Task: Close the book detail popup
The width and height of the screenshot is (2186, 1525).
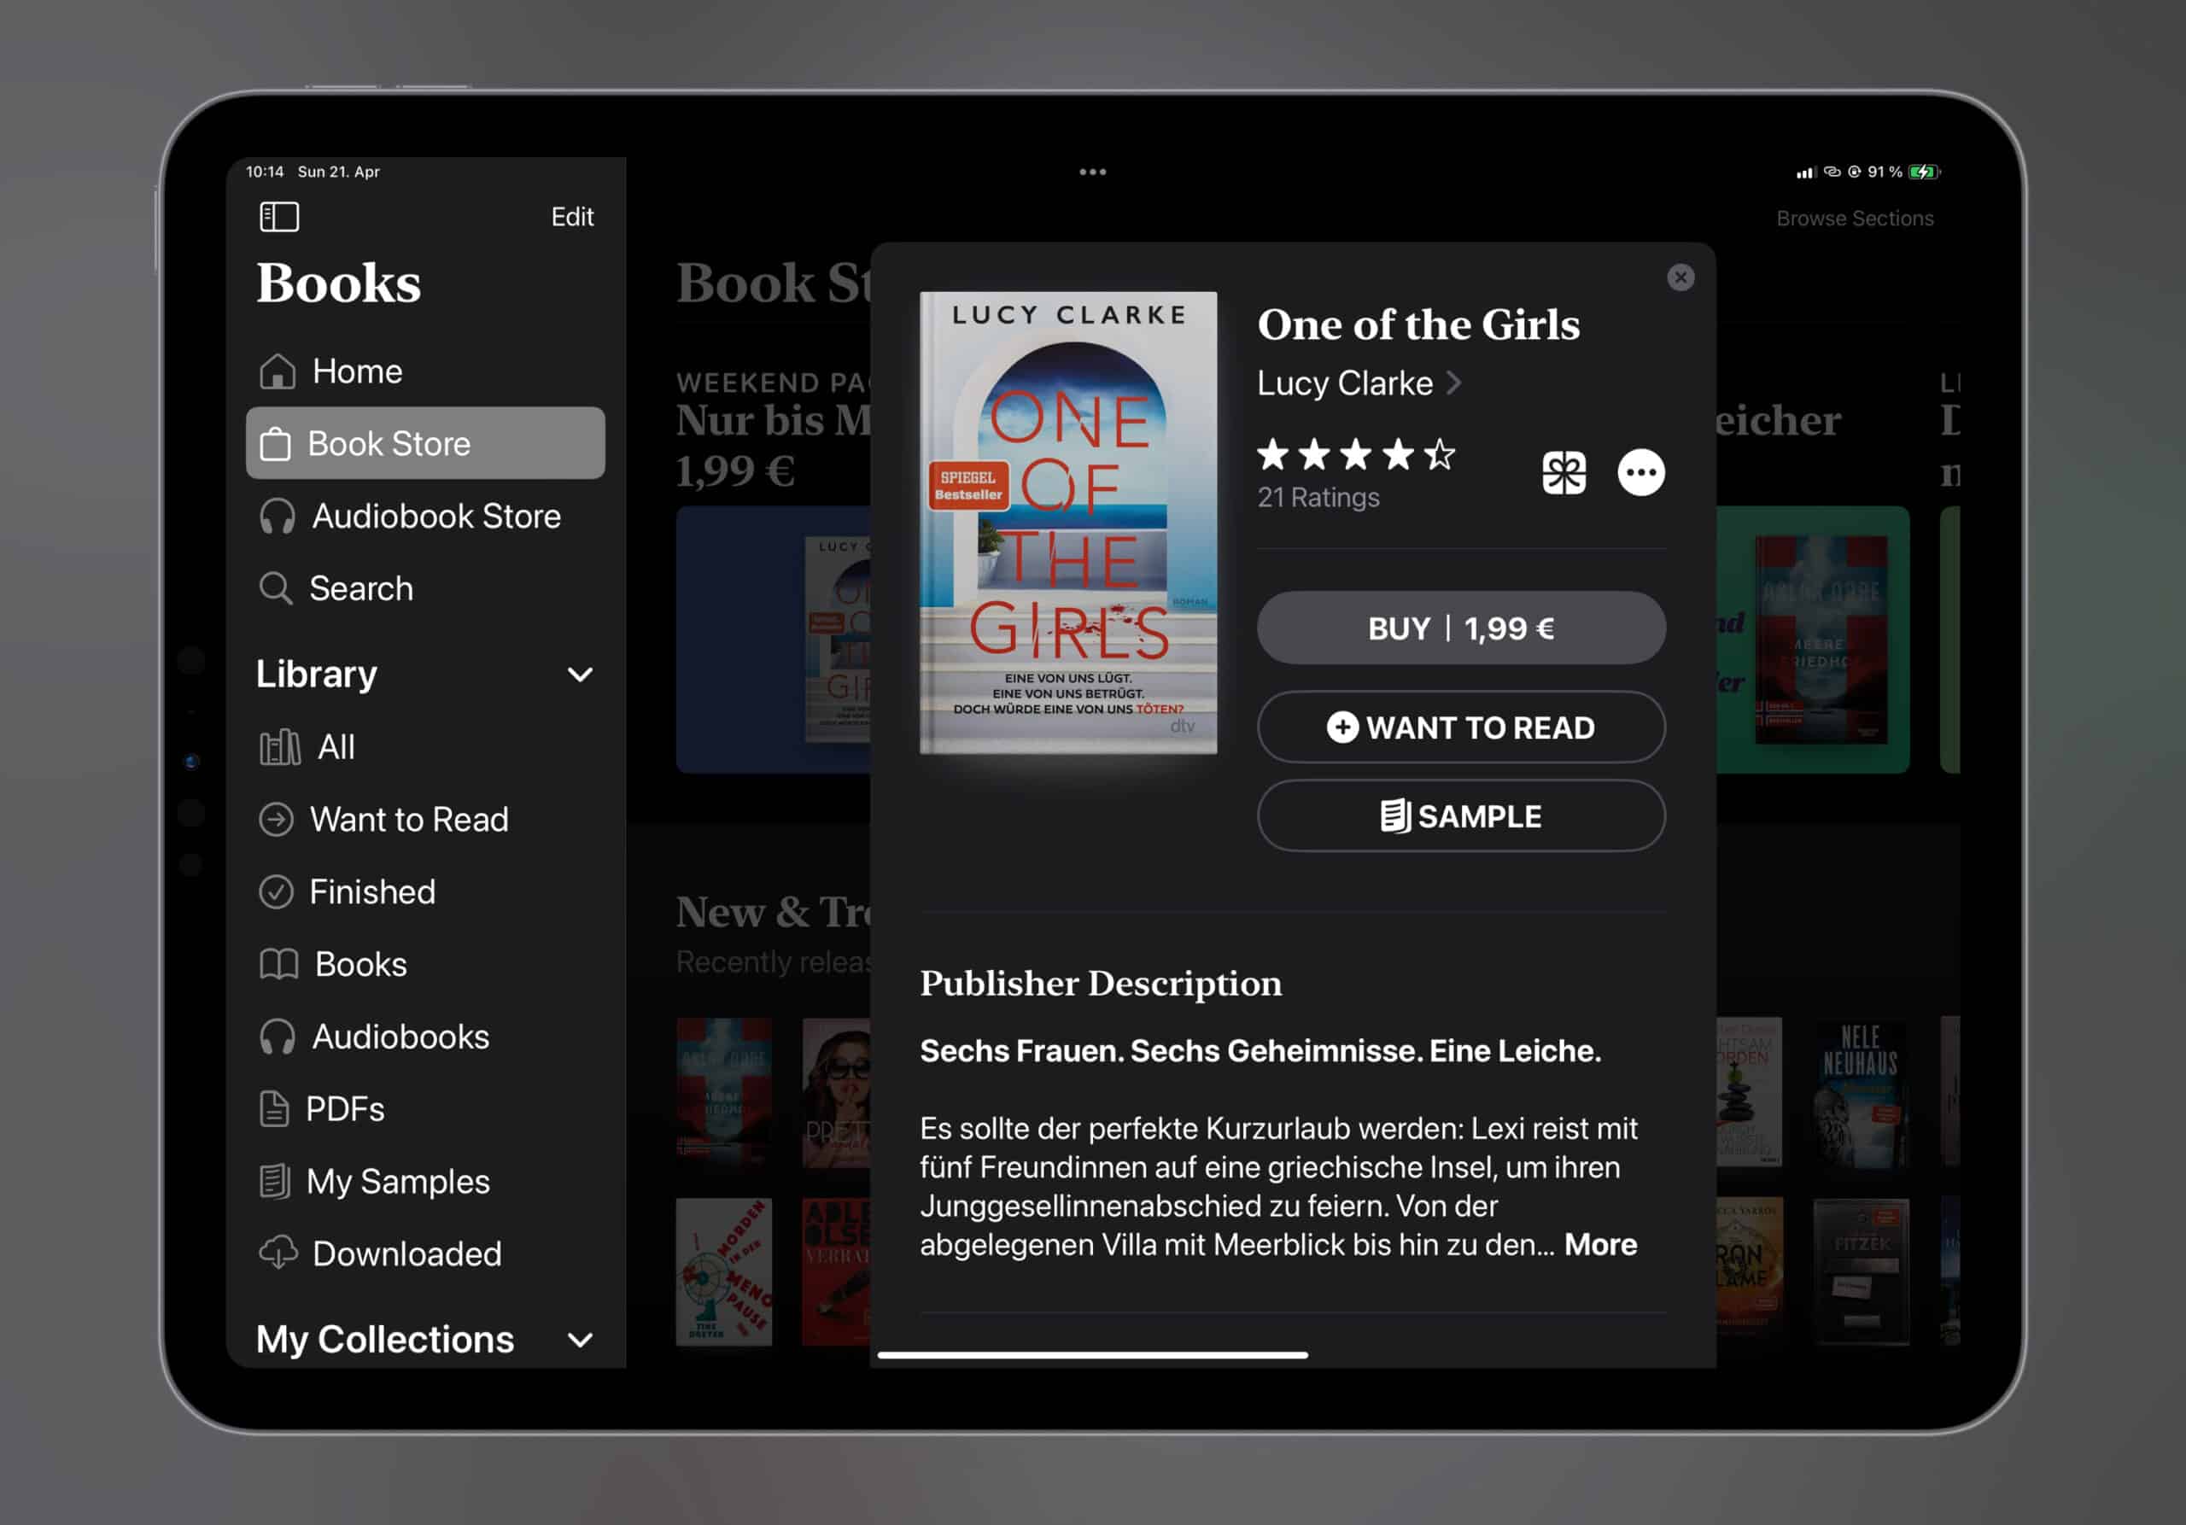Action: (1680, 277)
